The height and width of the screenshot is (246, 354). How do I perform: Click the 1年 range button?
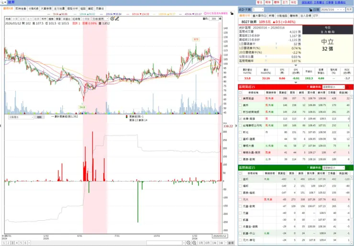click(x=214, y=243)
